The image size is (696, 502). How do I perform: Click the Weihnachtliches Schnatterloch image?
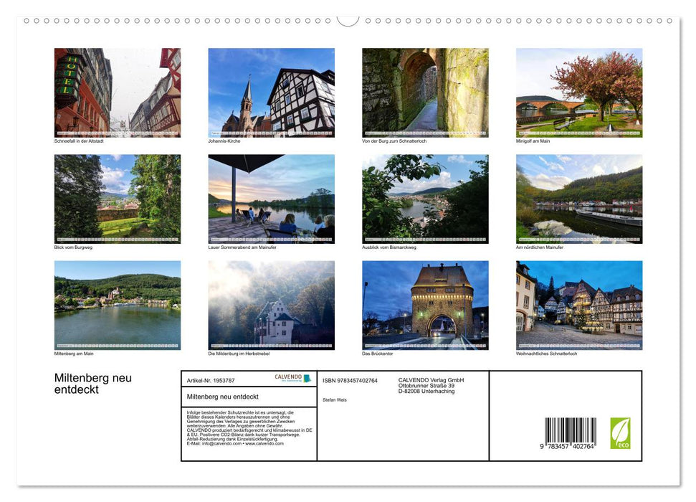pyautogui.click(x=579, y=305)
